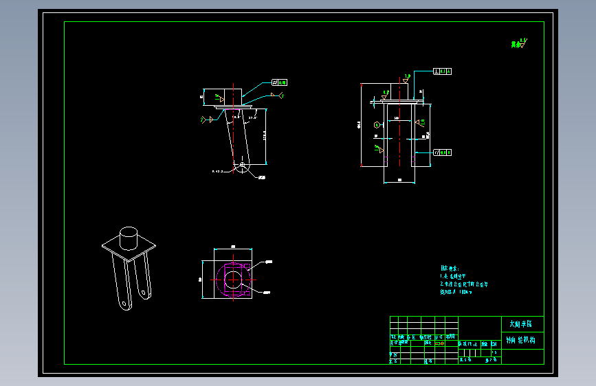
Task: Click the circled datum marker on the front view
Action: click(x=377, y=124)
